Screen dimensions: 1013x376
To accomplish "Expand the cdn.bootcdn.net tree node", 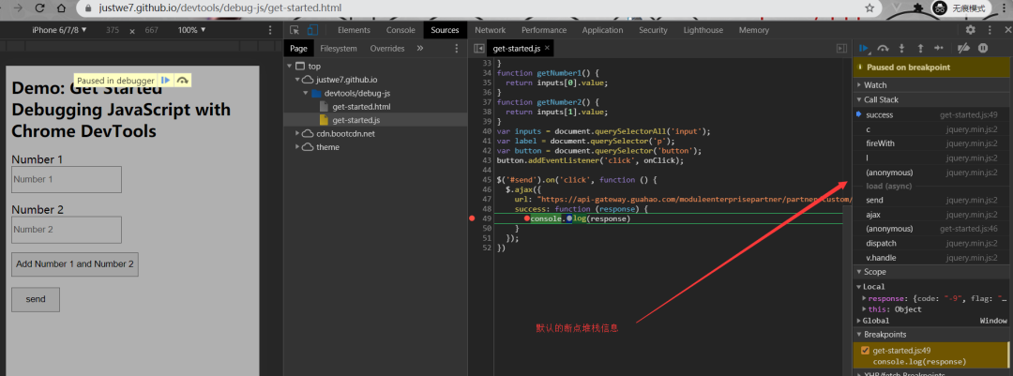I will [x=299, y=133].
